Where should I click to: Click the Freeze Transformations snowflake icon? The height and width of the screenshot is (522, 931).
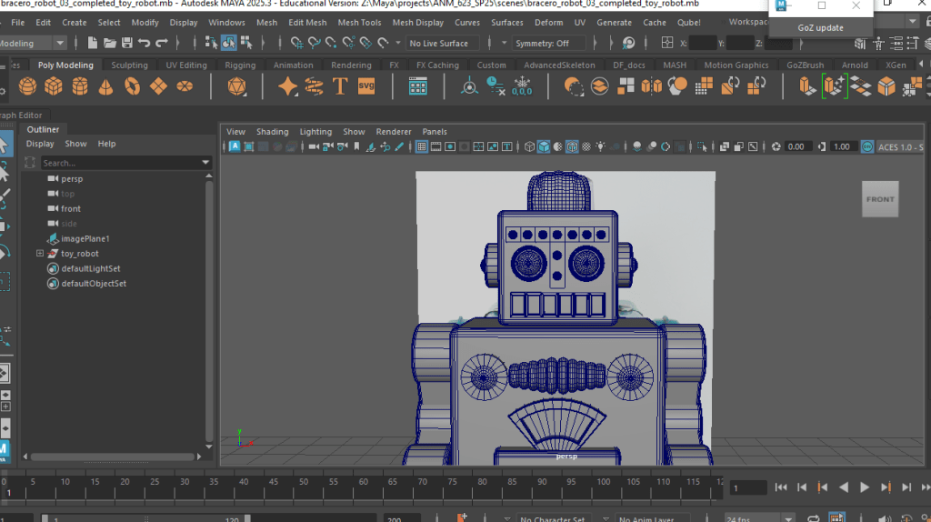pyautogui.click(x=523, y=86)
